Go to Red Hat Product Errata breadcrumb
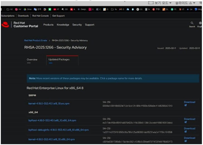Screen dimensions: 203x145 (36, 40)
